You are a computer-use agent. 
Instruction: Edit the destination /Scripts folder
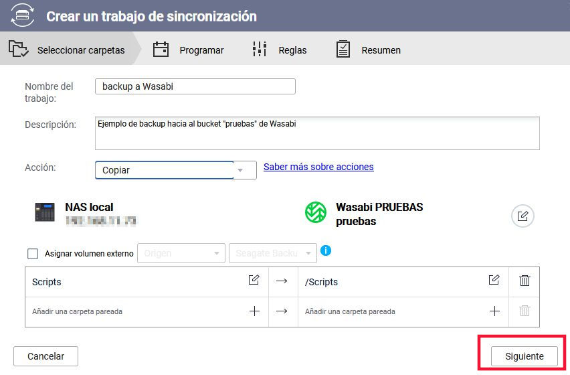494,281
